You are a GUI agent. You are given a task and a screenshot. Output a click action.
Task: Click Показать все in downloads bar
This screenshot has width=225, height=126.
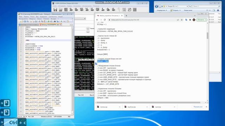[x=198, y=107]
